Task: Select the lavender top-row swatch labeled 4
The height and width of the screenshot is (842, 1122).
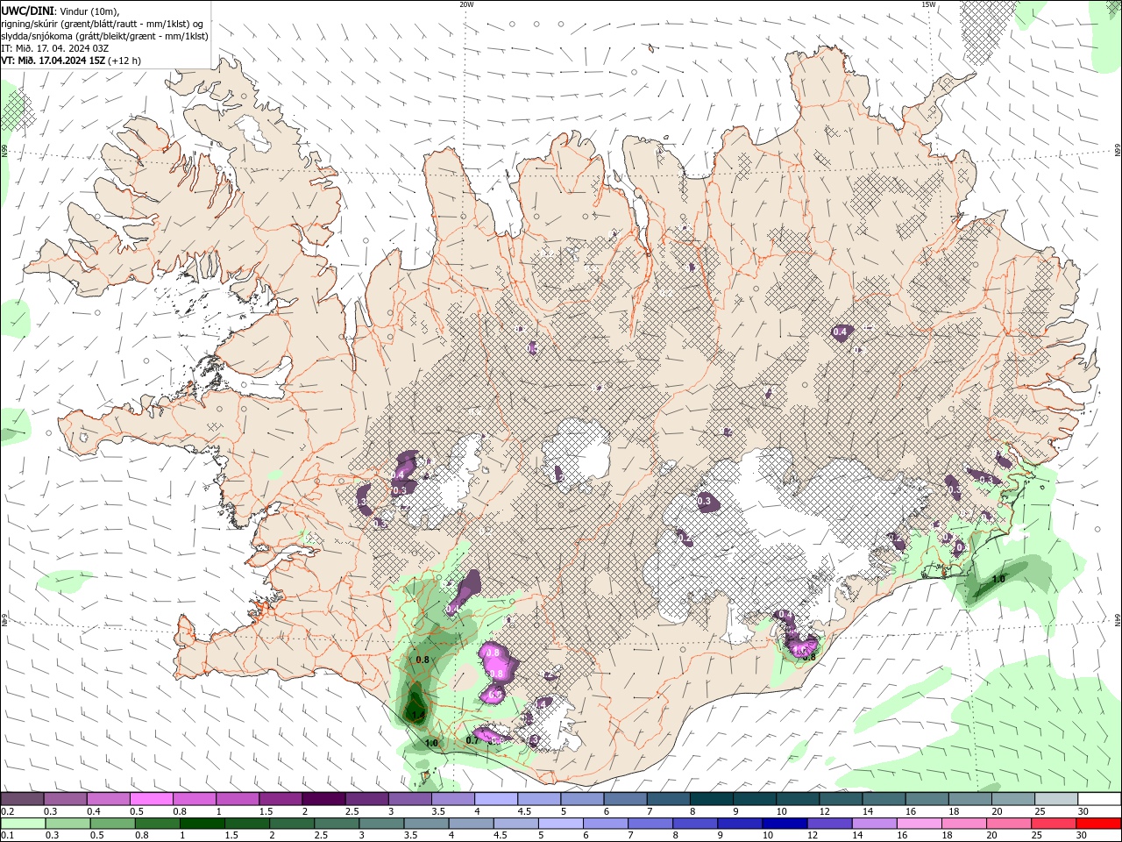Action: pos(495,799)
